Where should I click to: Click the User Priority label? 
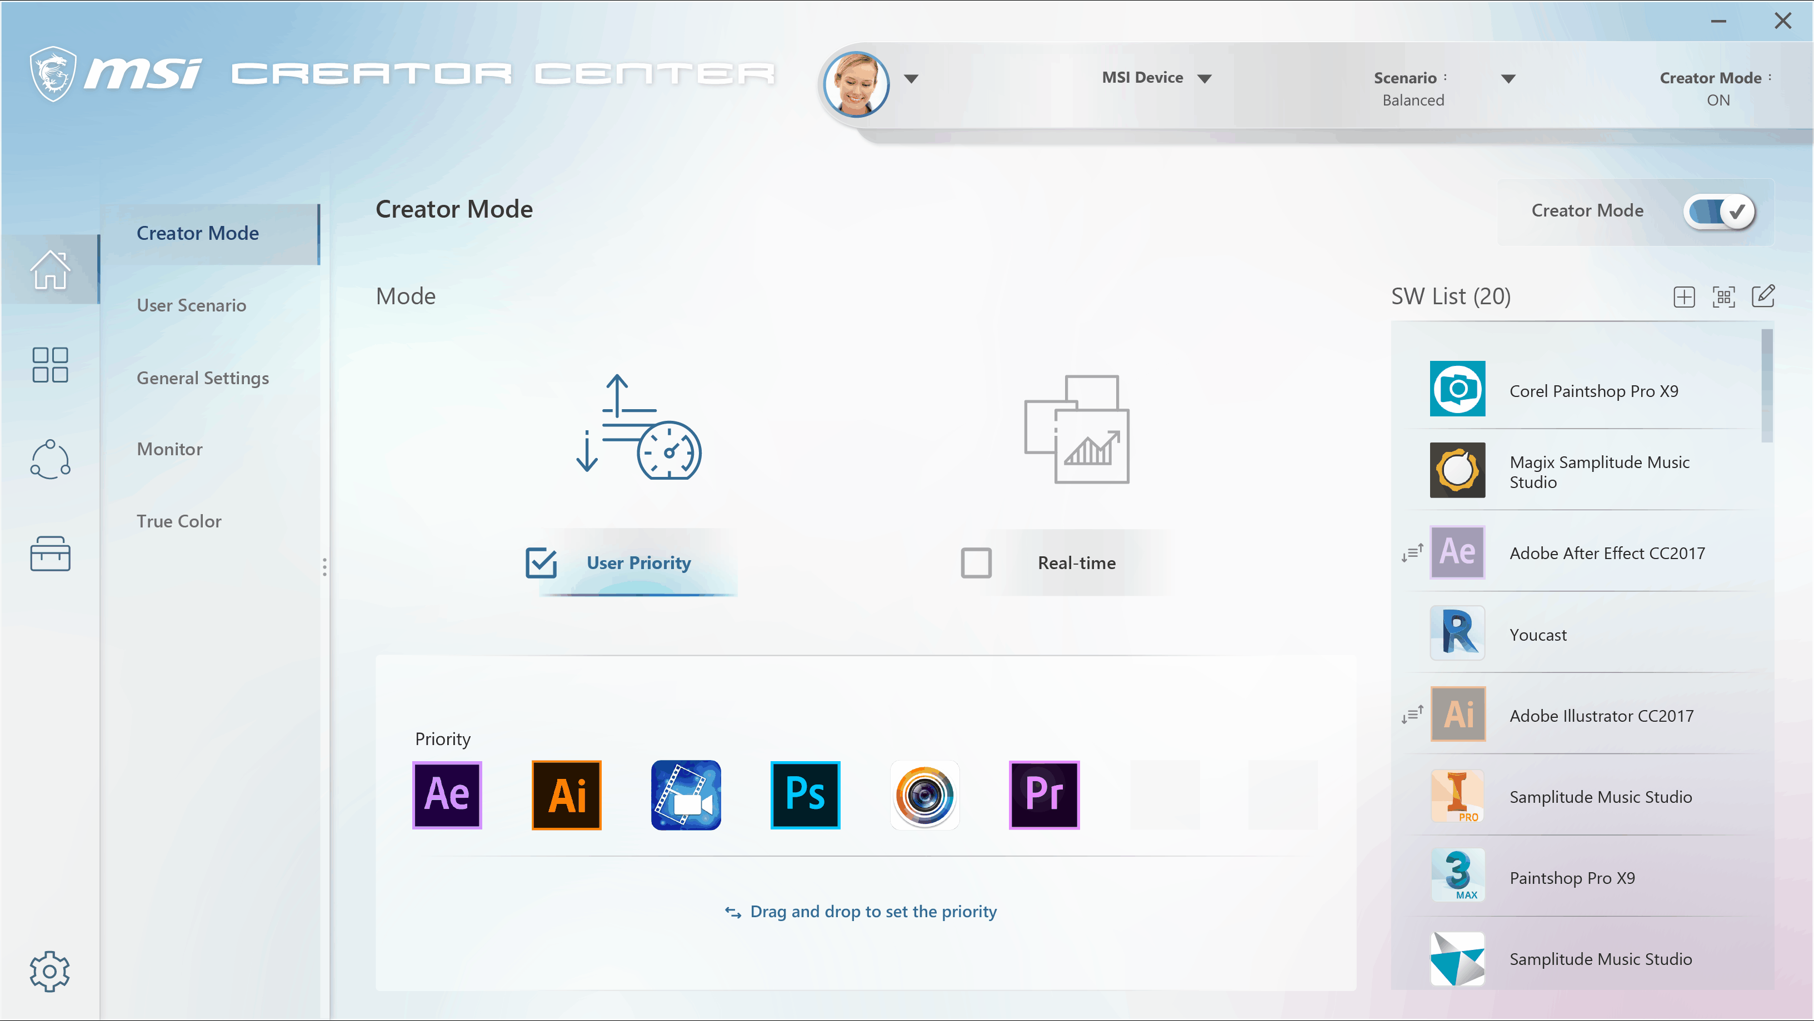coord(639,563)
